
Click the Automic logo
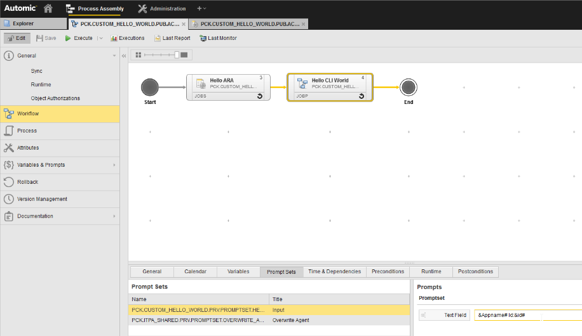pos(20,8)
